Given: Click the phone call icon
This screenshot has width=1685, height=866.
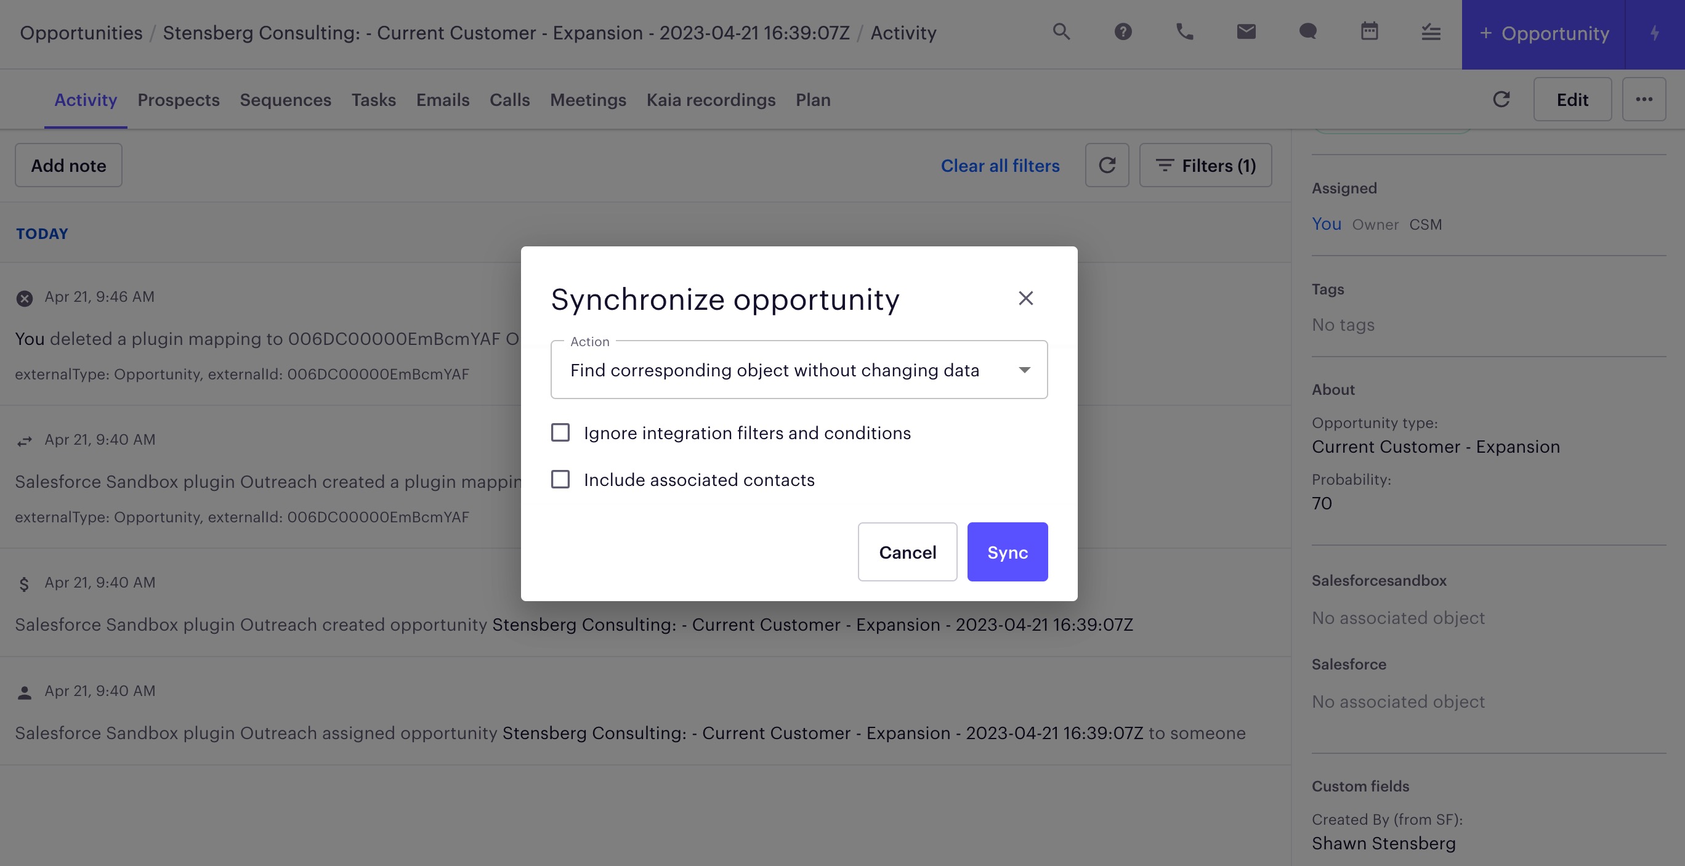Looking at the screenshot, I should point(1184,32).
